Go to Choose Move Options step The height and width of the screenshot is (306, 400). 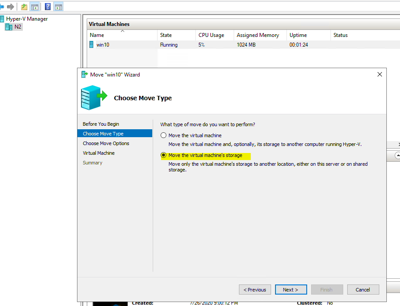point(106,143)
